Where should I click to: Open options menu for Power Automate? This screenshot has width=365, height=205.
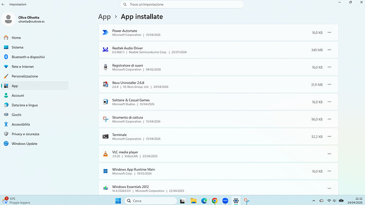click(x=329, y=33)
